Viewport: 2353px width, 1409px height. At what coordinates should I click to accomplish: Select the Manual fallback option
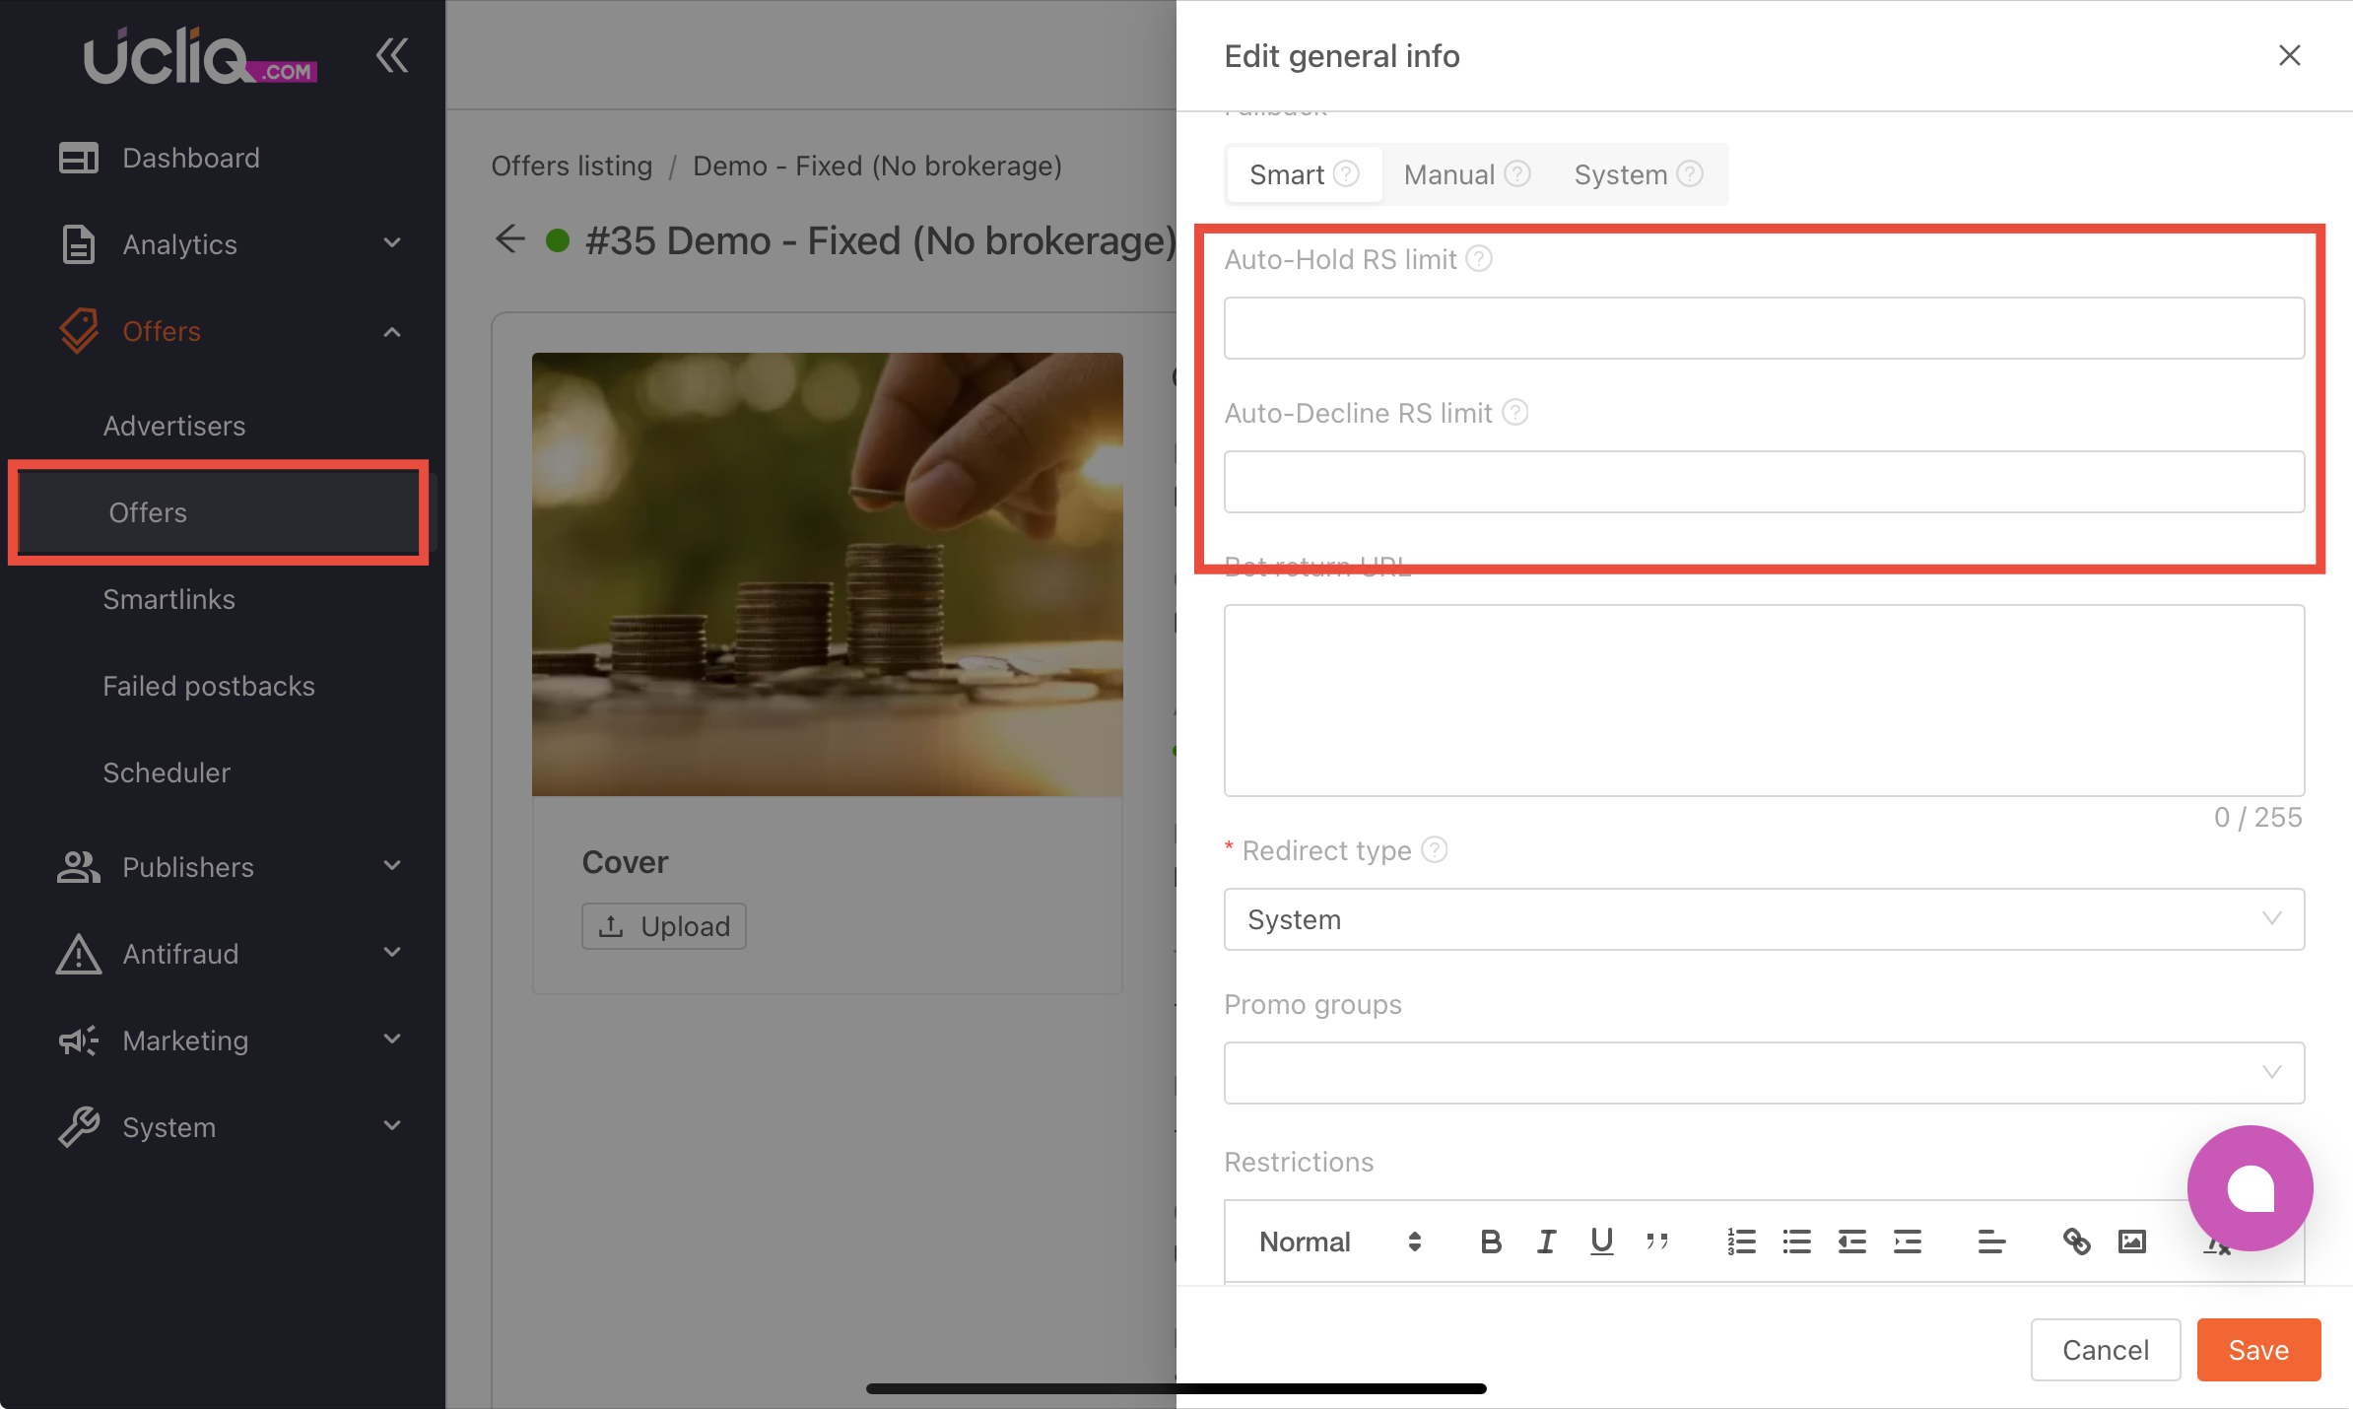1466,174
